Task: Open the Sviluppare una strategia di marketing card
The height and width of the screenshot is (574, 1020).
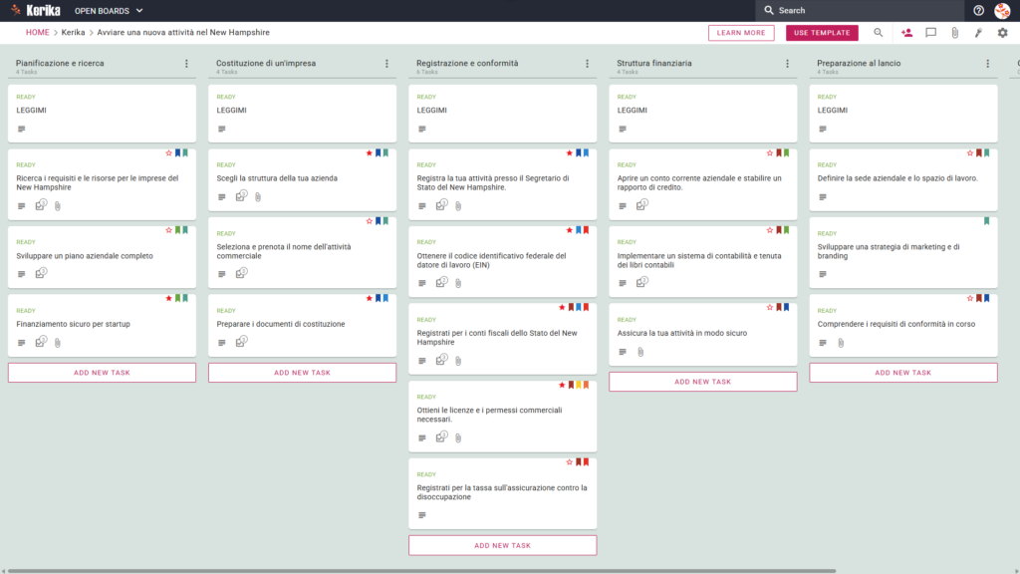Action: pos(902,252)
